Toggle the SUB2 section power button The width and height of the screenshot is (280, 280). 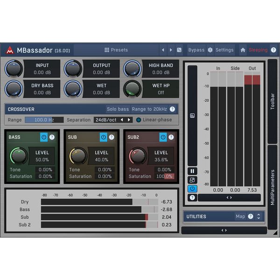pos(163,137)
